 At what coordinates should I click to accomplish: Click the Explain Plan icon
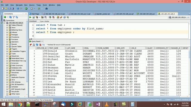pyautogui.click(x=37, y=17)
